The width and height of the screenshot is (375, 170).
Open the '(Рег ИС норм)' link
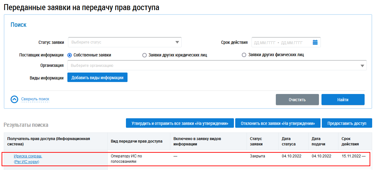coord(29,162)
